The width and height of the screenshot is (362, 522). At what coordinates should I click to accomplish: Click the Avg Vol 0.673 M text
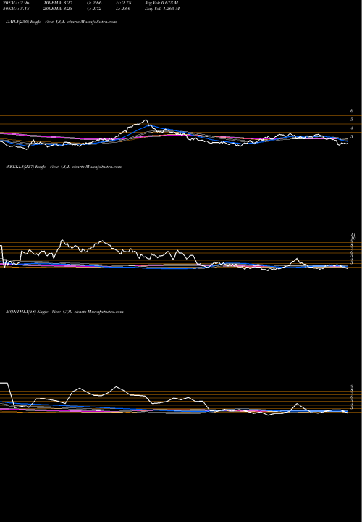click(x=162, y=3)
